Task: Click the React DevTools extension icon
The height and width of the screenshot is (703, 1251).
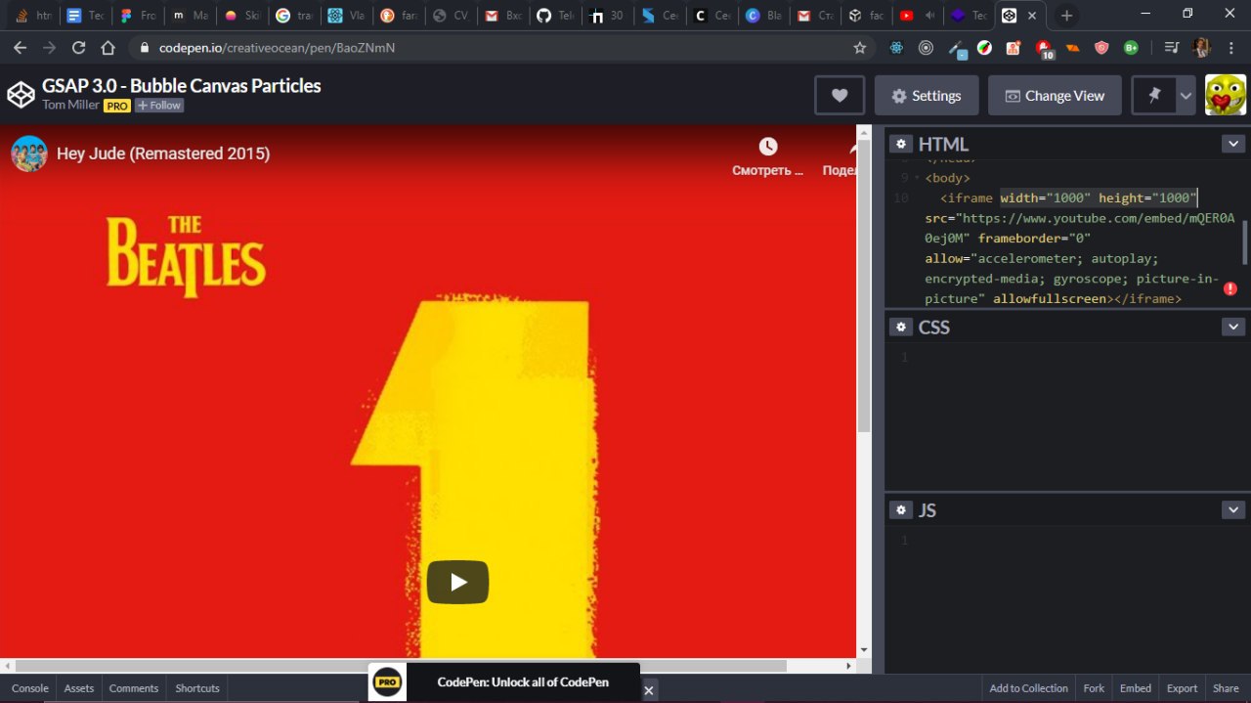Action: click(896, 47)
